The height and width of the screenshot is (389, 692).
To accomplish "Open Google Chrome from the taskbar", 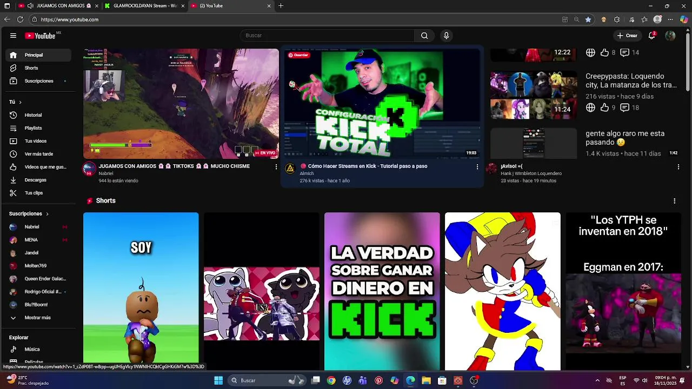I will 331,380.
